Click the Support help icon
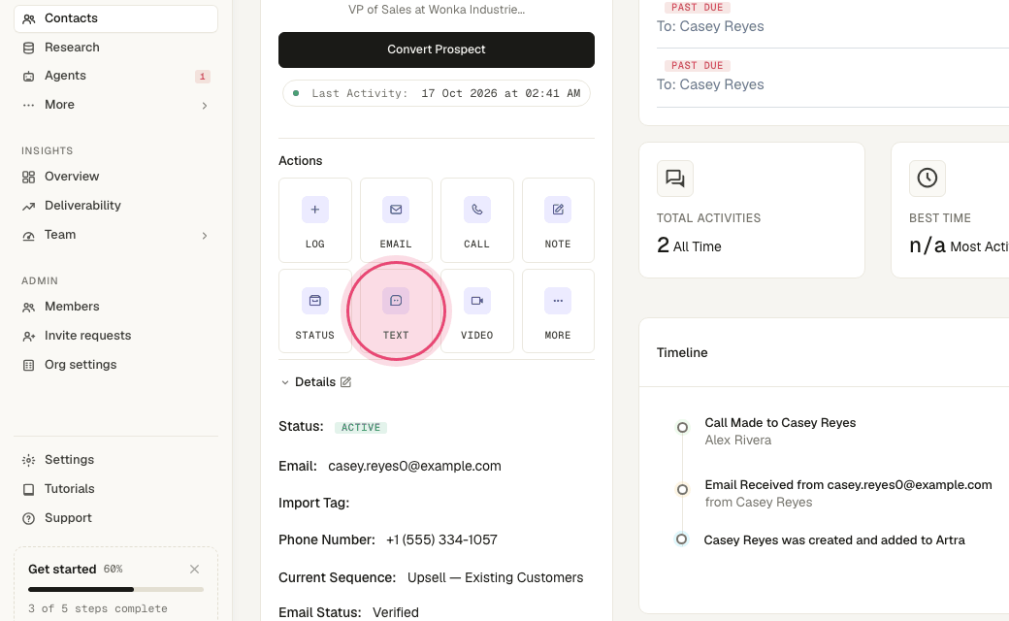The width and height of the screenshot is (1009, 621). (28, 519)
